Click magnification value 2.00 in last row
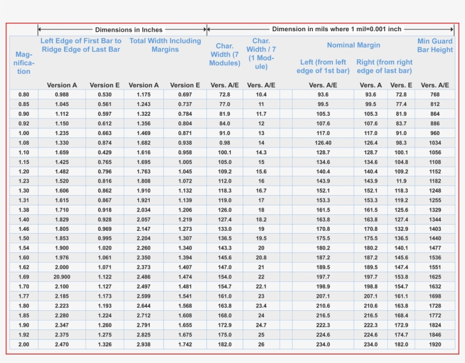Image resolution: width=465 pixels, height=363 pixels. (x=24, y=344)
